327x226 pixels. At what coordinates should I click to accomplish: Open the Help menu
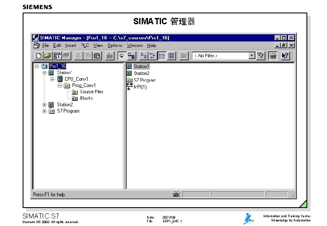pos(152,45)
